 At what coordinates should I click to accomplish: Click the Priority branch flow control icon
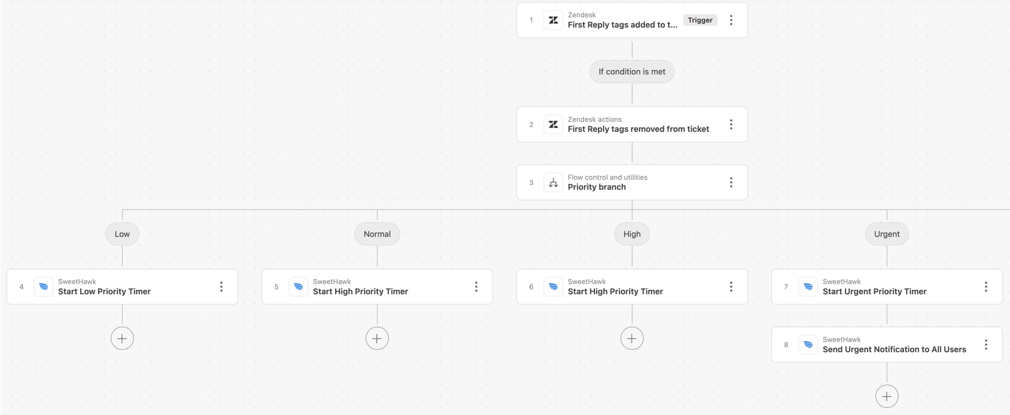pos(553,183)
